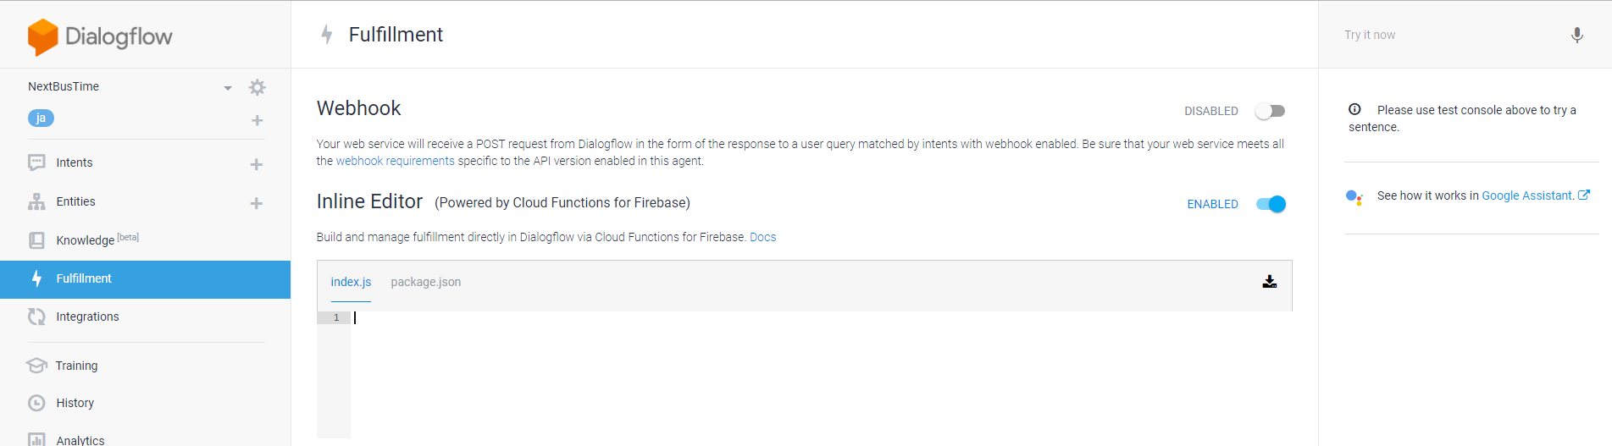Select the ja language badge
Viewport: 1612px width, 446px height.
pos(41,118)
